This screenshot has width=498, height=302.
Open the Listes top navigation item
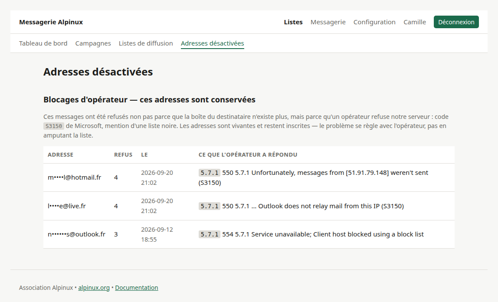(x=293, y=22)
